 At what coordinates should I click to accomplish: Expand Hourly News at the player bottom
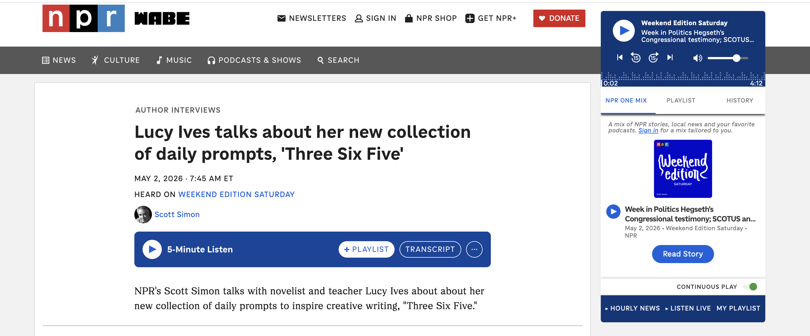632,308
